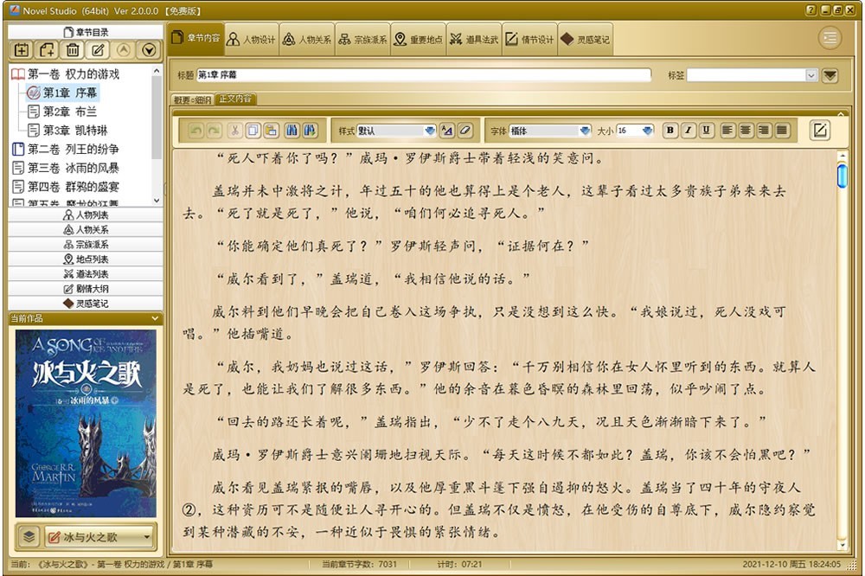Switch to the 人物设计 tab
This screenshot has height=576, width=865.
(253, 37)
